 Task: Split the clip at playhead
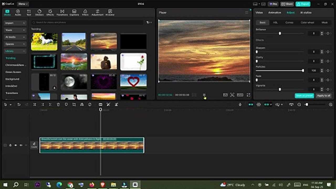point(34,104)
